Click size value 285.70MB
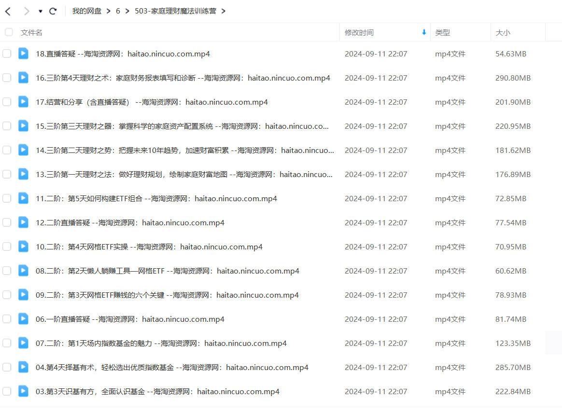 (513, 367)
